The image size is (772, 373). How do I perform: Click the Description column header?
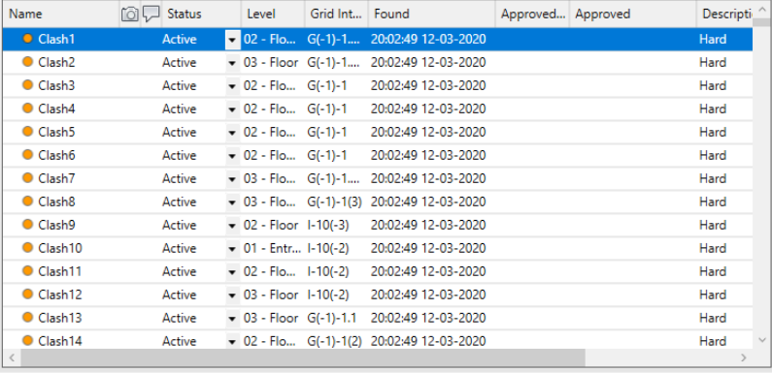[724, 14]
